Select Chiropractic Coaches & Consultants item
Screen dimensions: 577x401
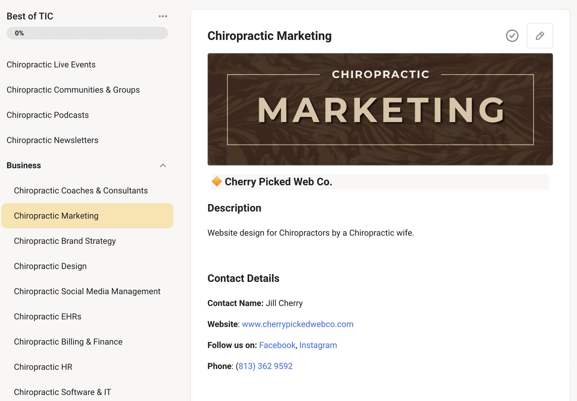[81, 191]
